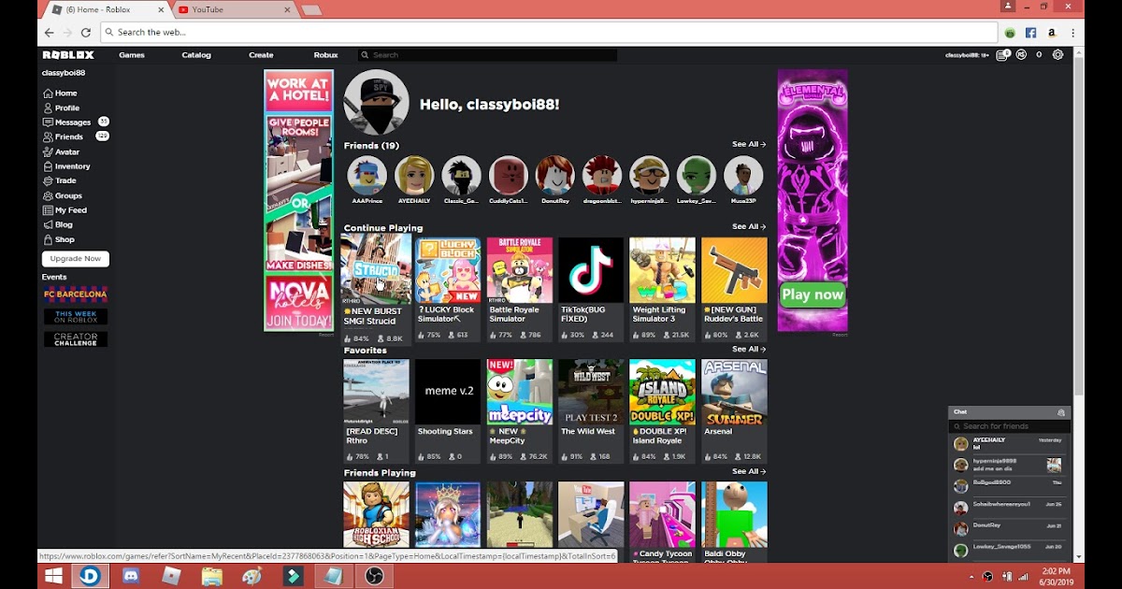The image size is (1122, 589).
Task: Click the Roblox logo in the header
Action: coord(68,55)
